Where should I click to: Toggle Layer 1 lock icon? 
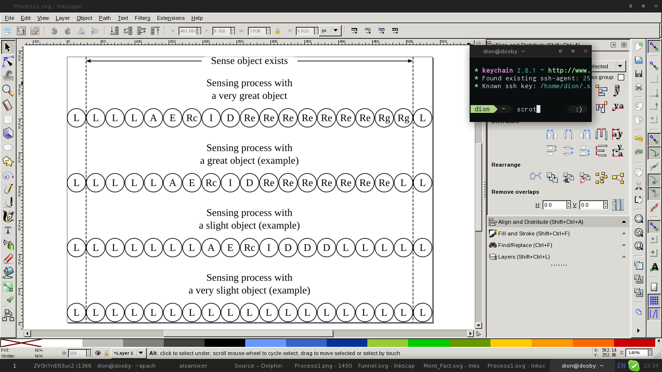point(106,353)
